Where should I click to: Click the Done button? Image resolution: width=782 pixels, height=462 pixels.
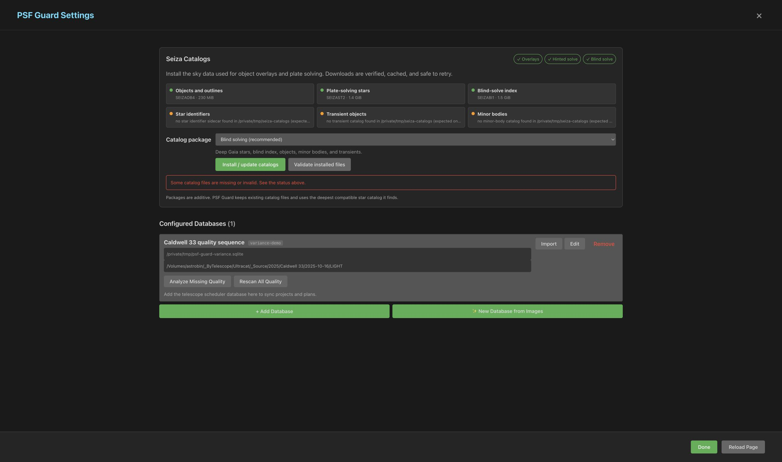(x=704, y=447)
